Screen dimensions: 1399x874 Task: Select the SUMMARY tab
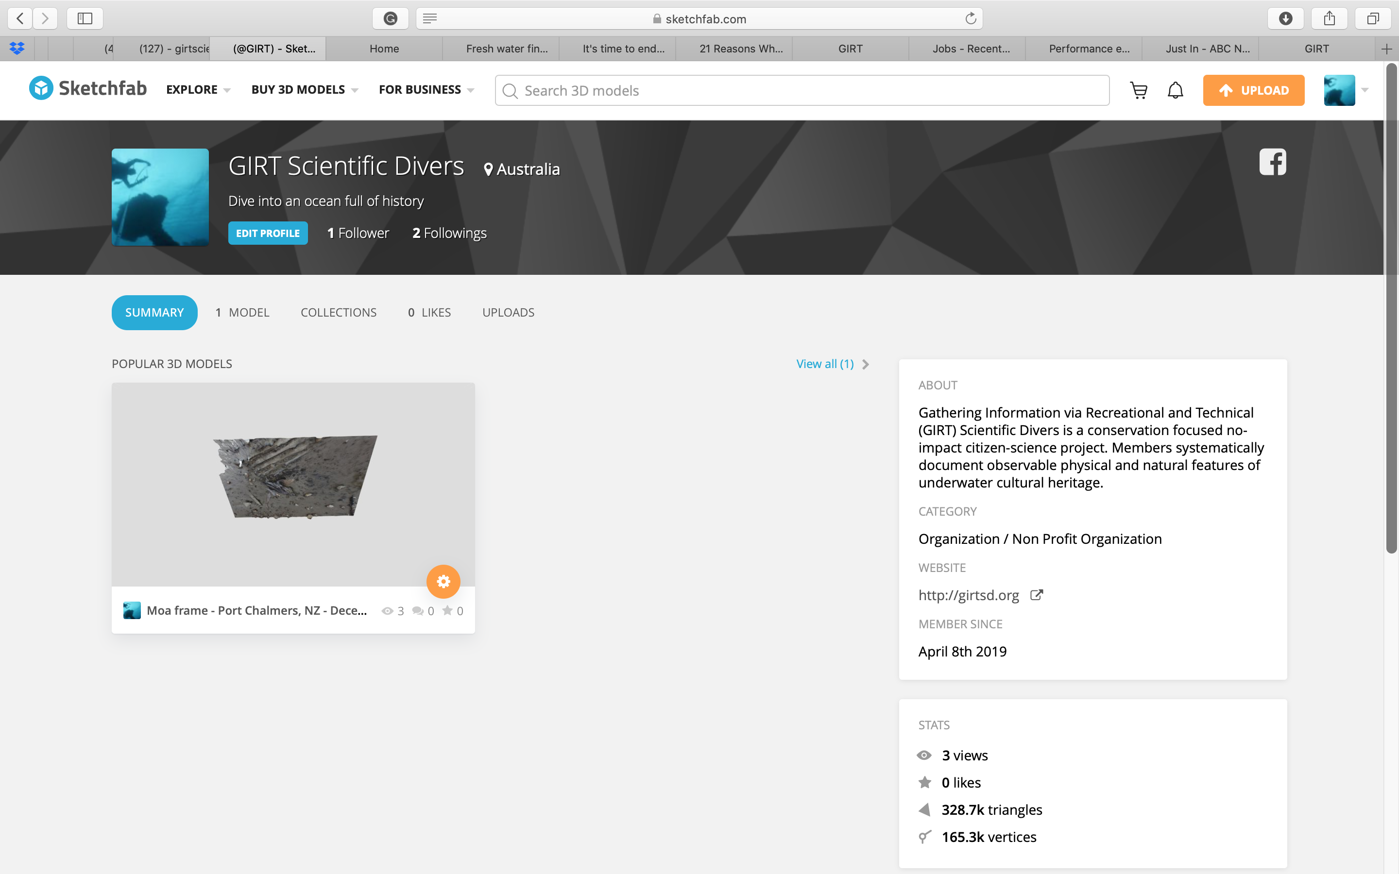(154, 313)
